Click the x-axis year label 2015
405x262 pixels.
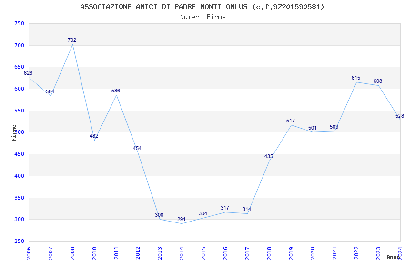tap(203, 253)
